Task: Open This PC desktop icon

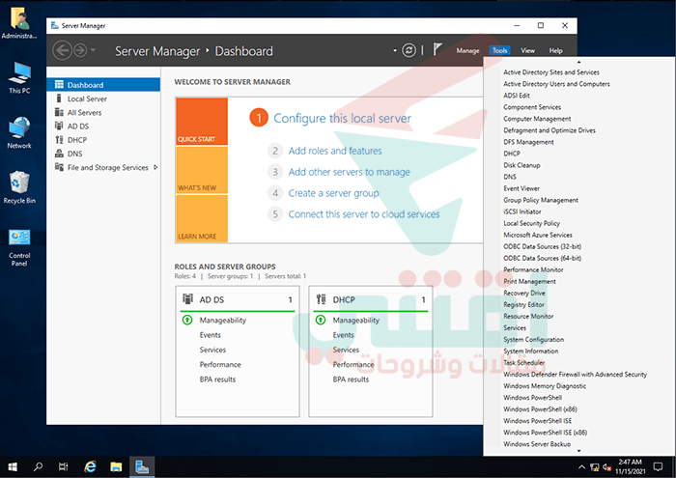Action: coord(19,78)
